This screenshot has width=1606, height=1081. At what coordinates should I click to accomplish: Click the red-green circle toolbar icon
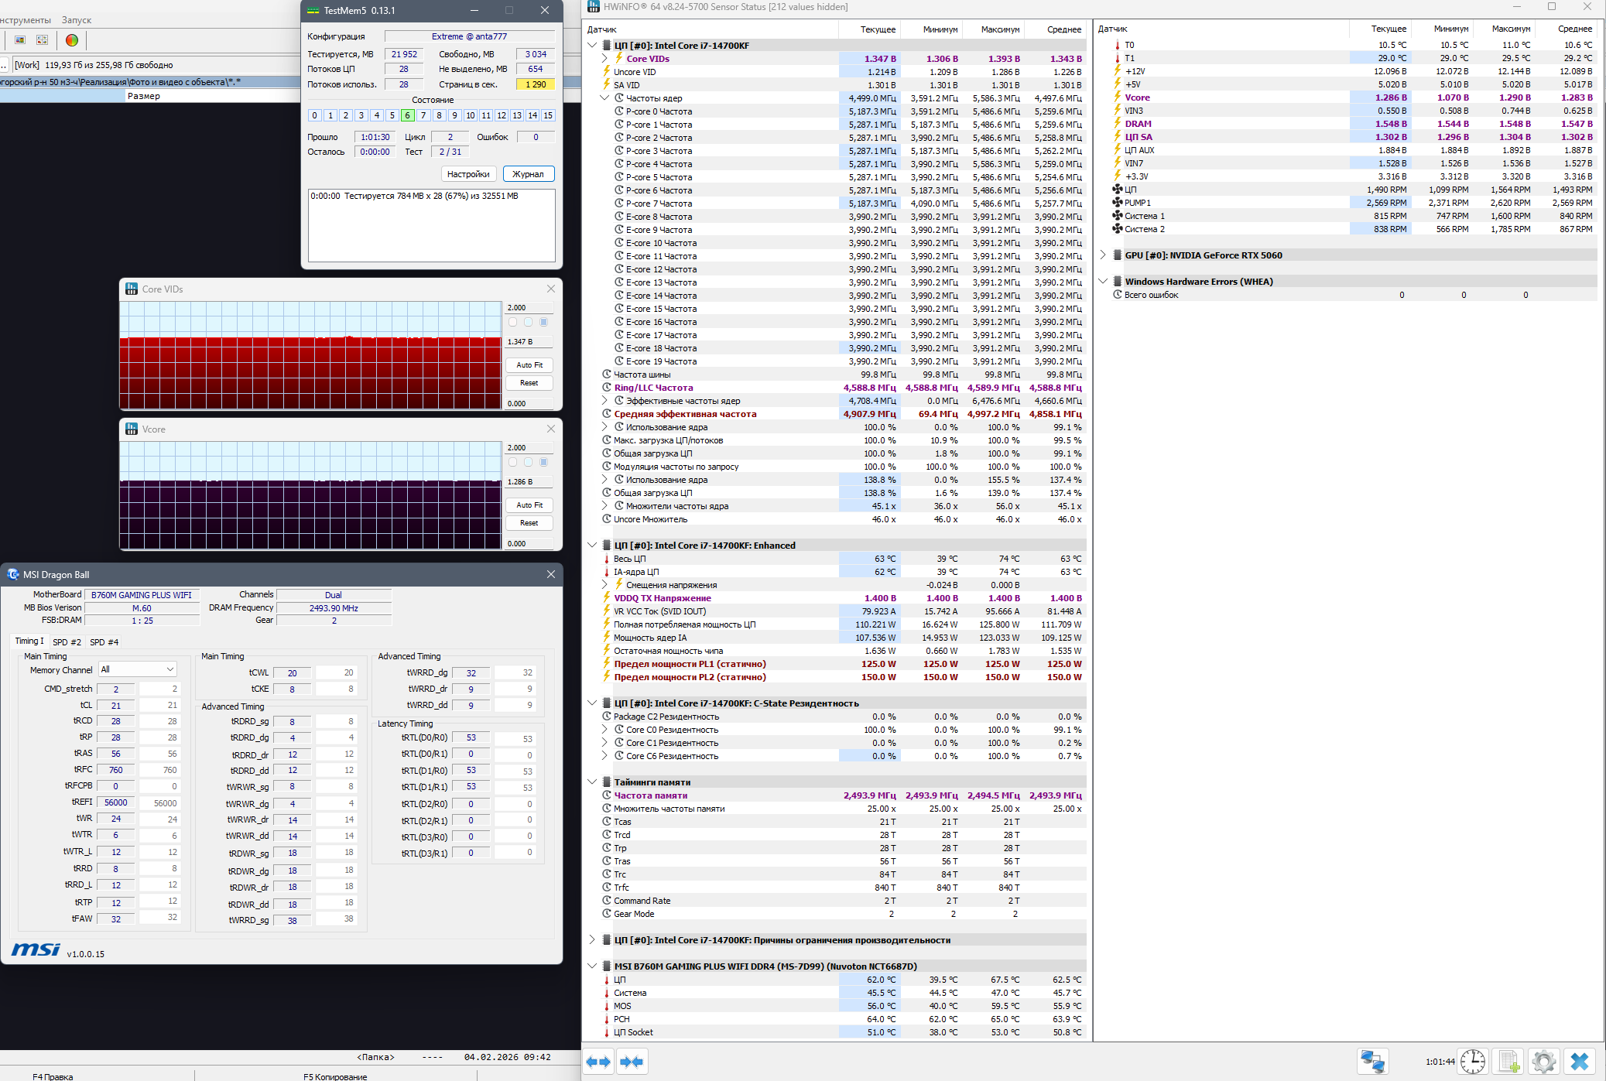pos(71,40)
